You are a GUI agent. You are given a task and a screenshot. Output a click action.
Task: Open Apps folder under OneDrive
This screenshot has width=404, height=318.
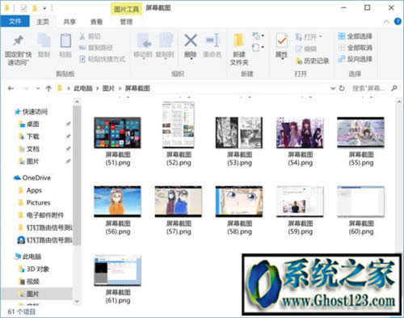tap(30, 190)
